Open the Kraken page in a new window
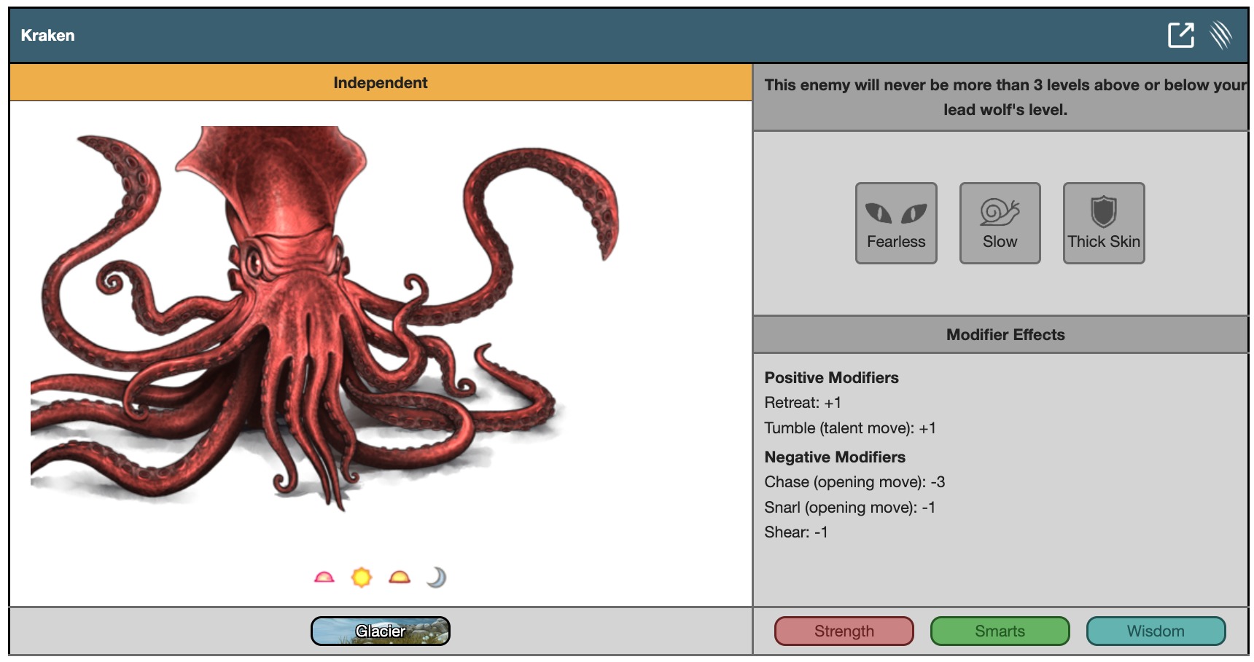The height and width of the screenshot is (662, 1254). tap(1180, 35)
